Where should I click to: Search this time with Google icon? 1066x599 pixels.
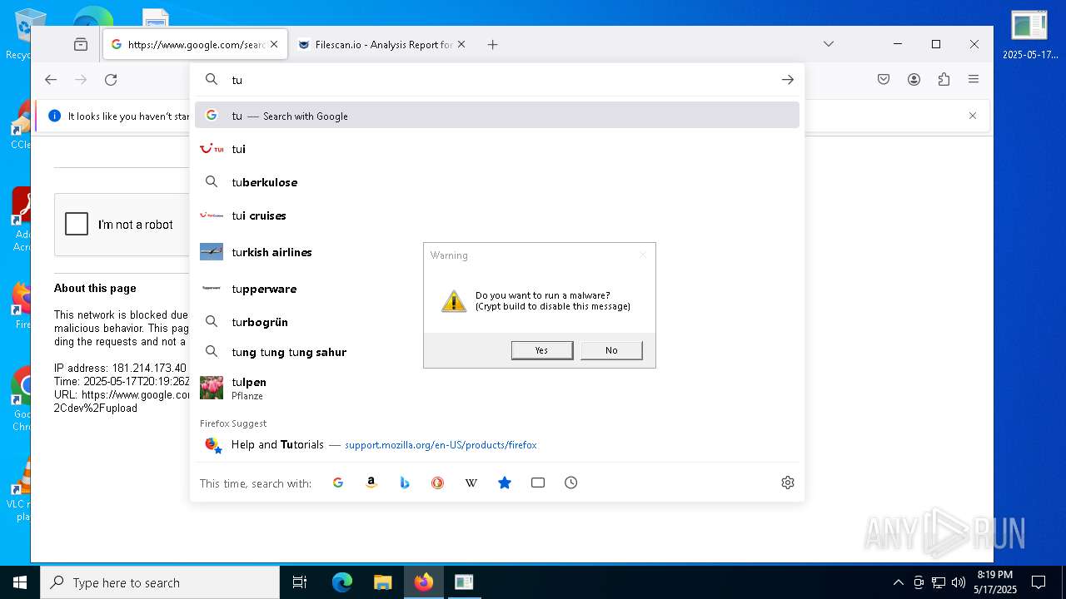tap(338, 483)
